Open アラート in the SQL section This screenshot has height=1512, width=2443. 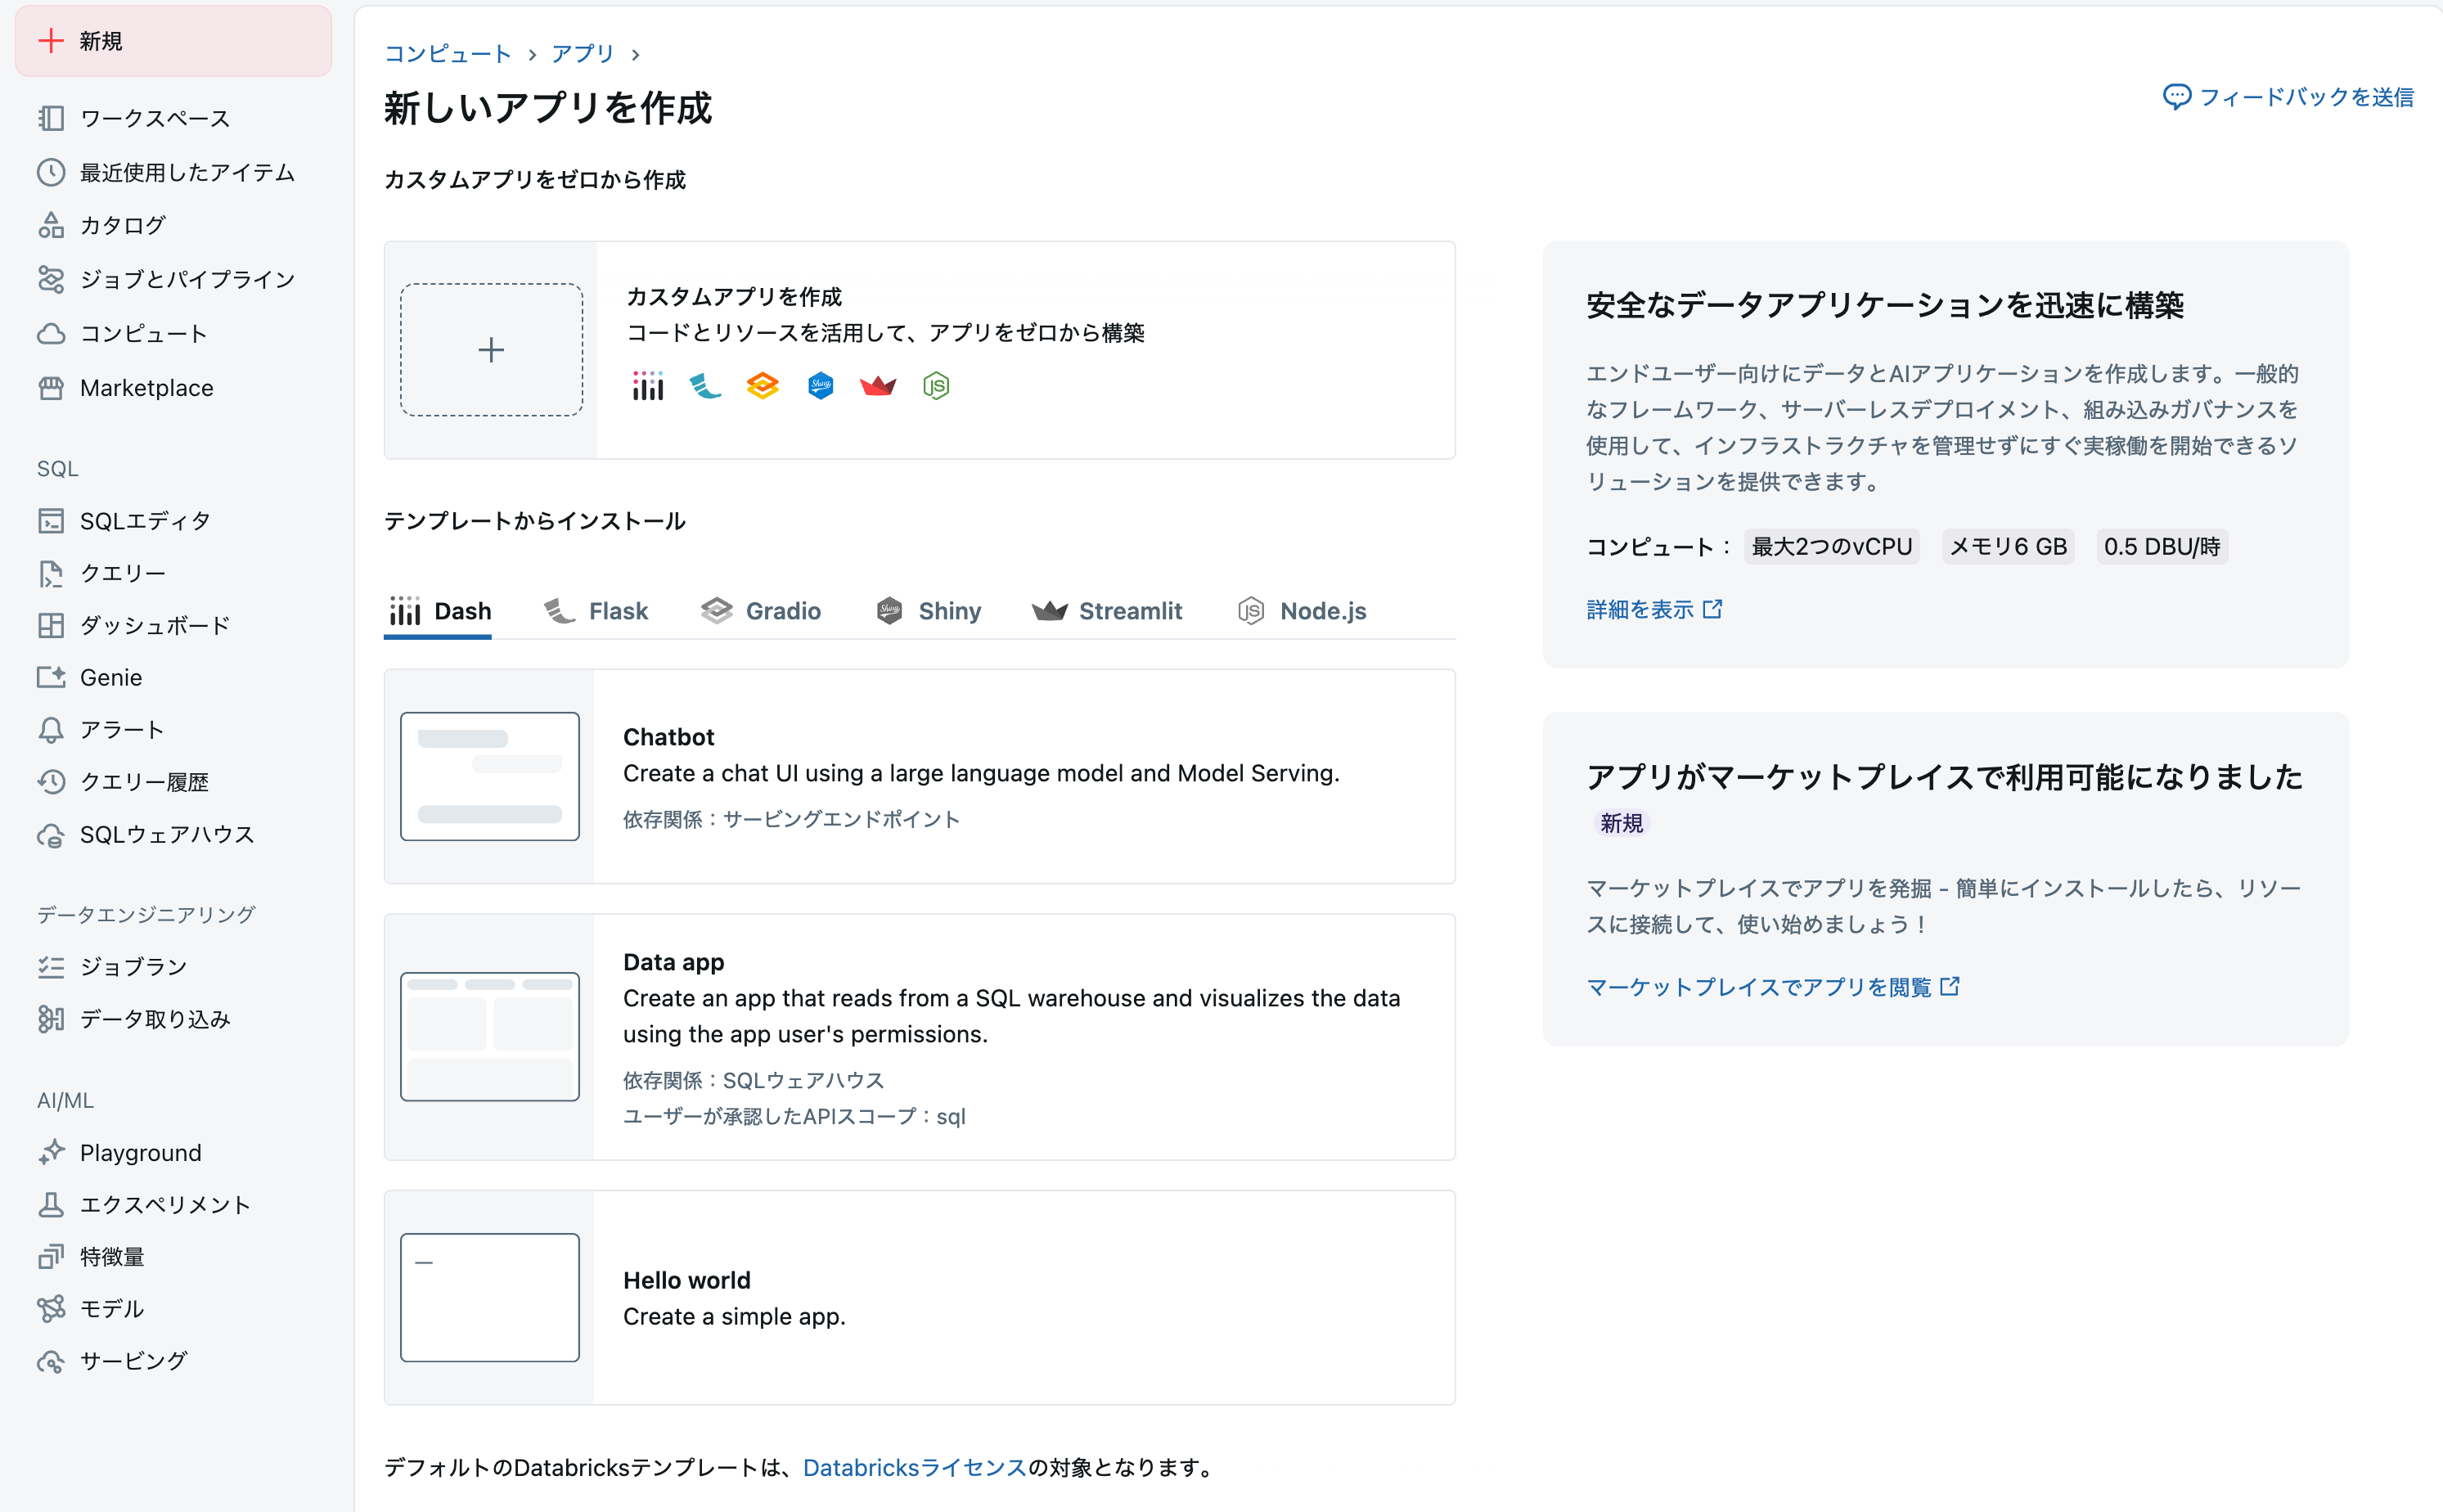click(120, 729)
